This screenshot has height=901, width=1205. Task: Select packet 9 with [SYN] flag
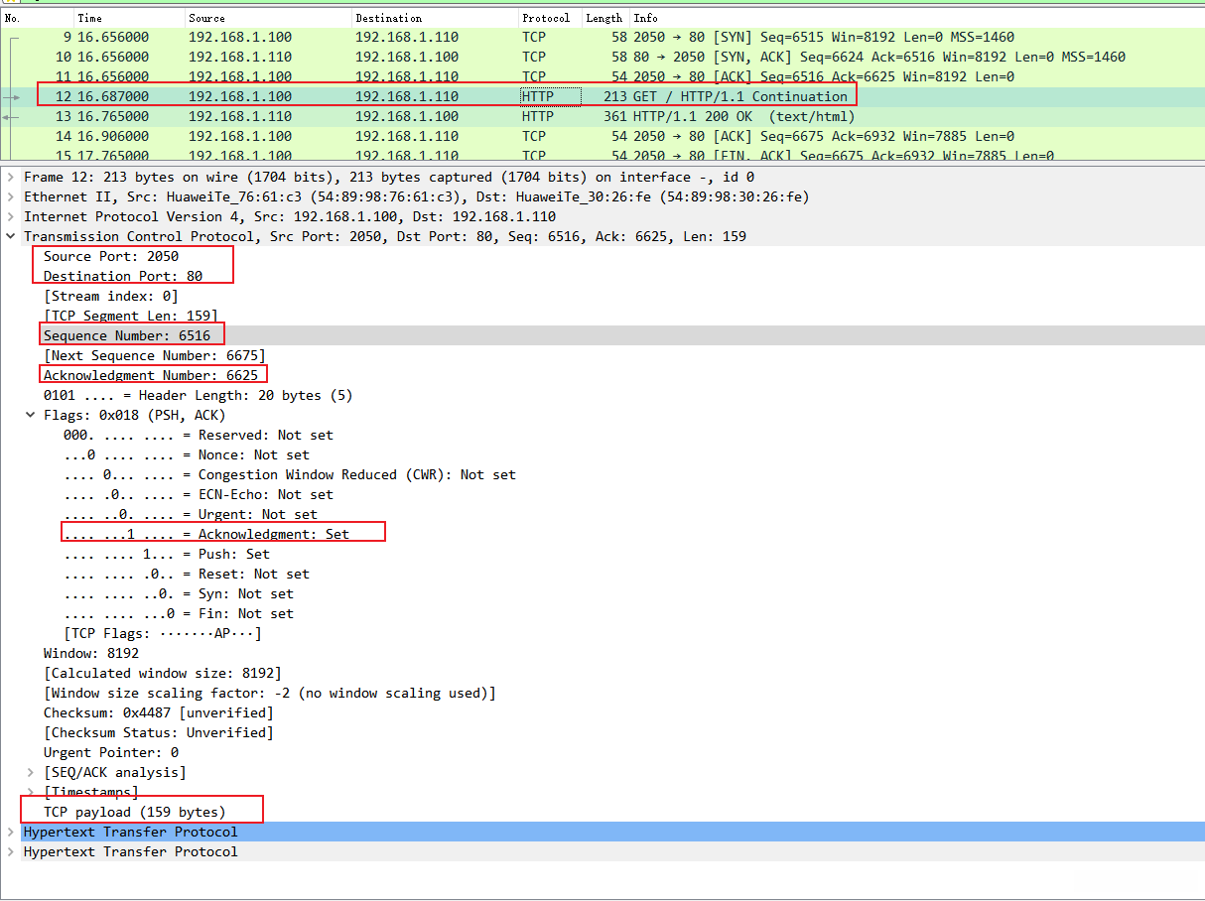(602, 37)
